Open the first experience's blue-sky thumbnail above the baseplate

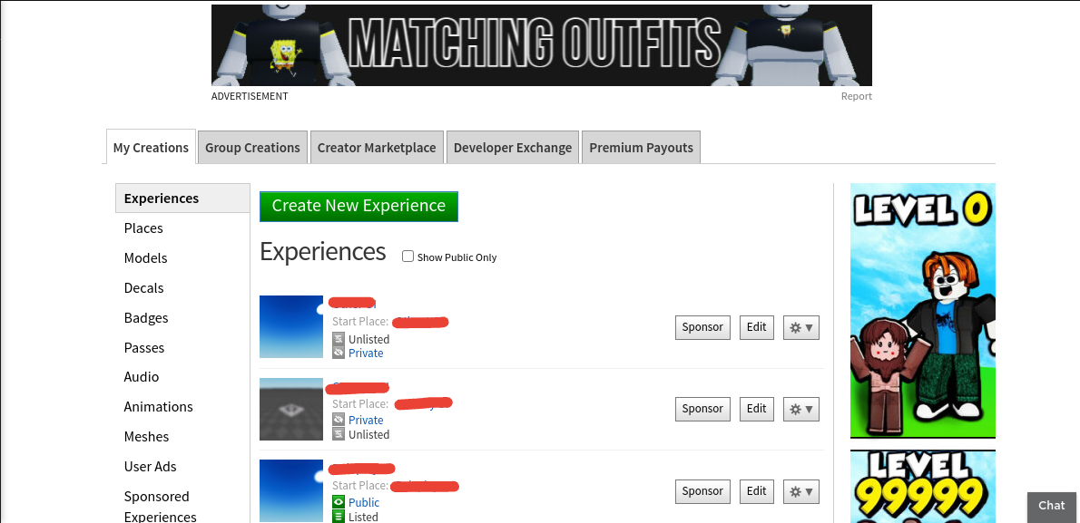click(291, 327)
